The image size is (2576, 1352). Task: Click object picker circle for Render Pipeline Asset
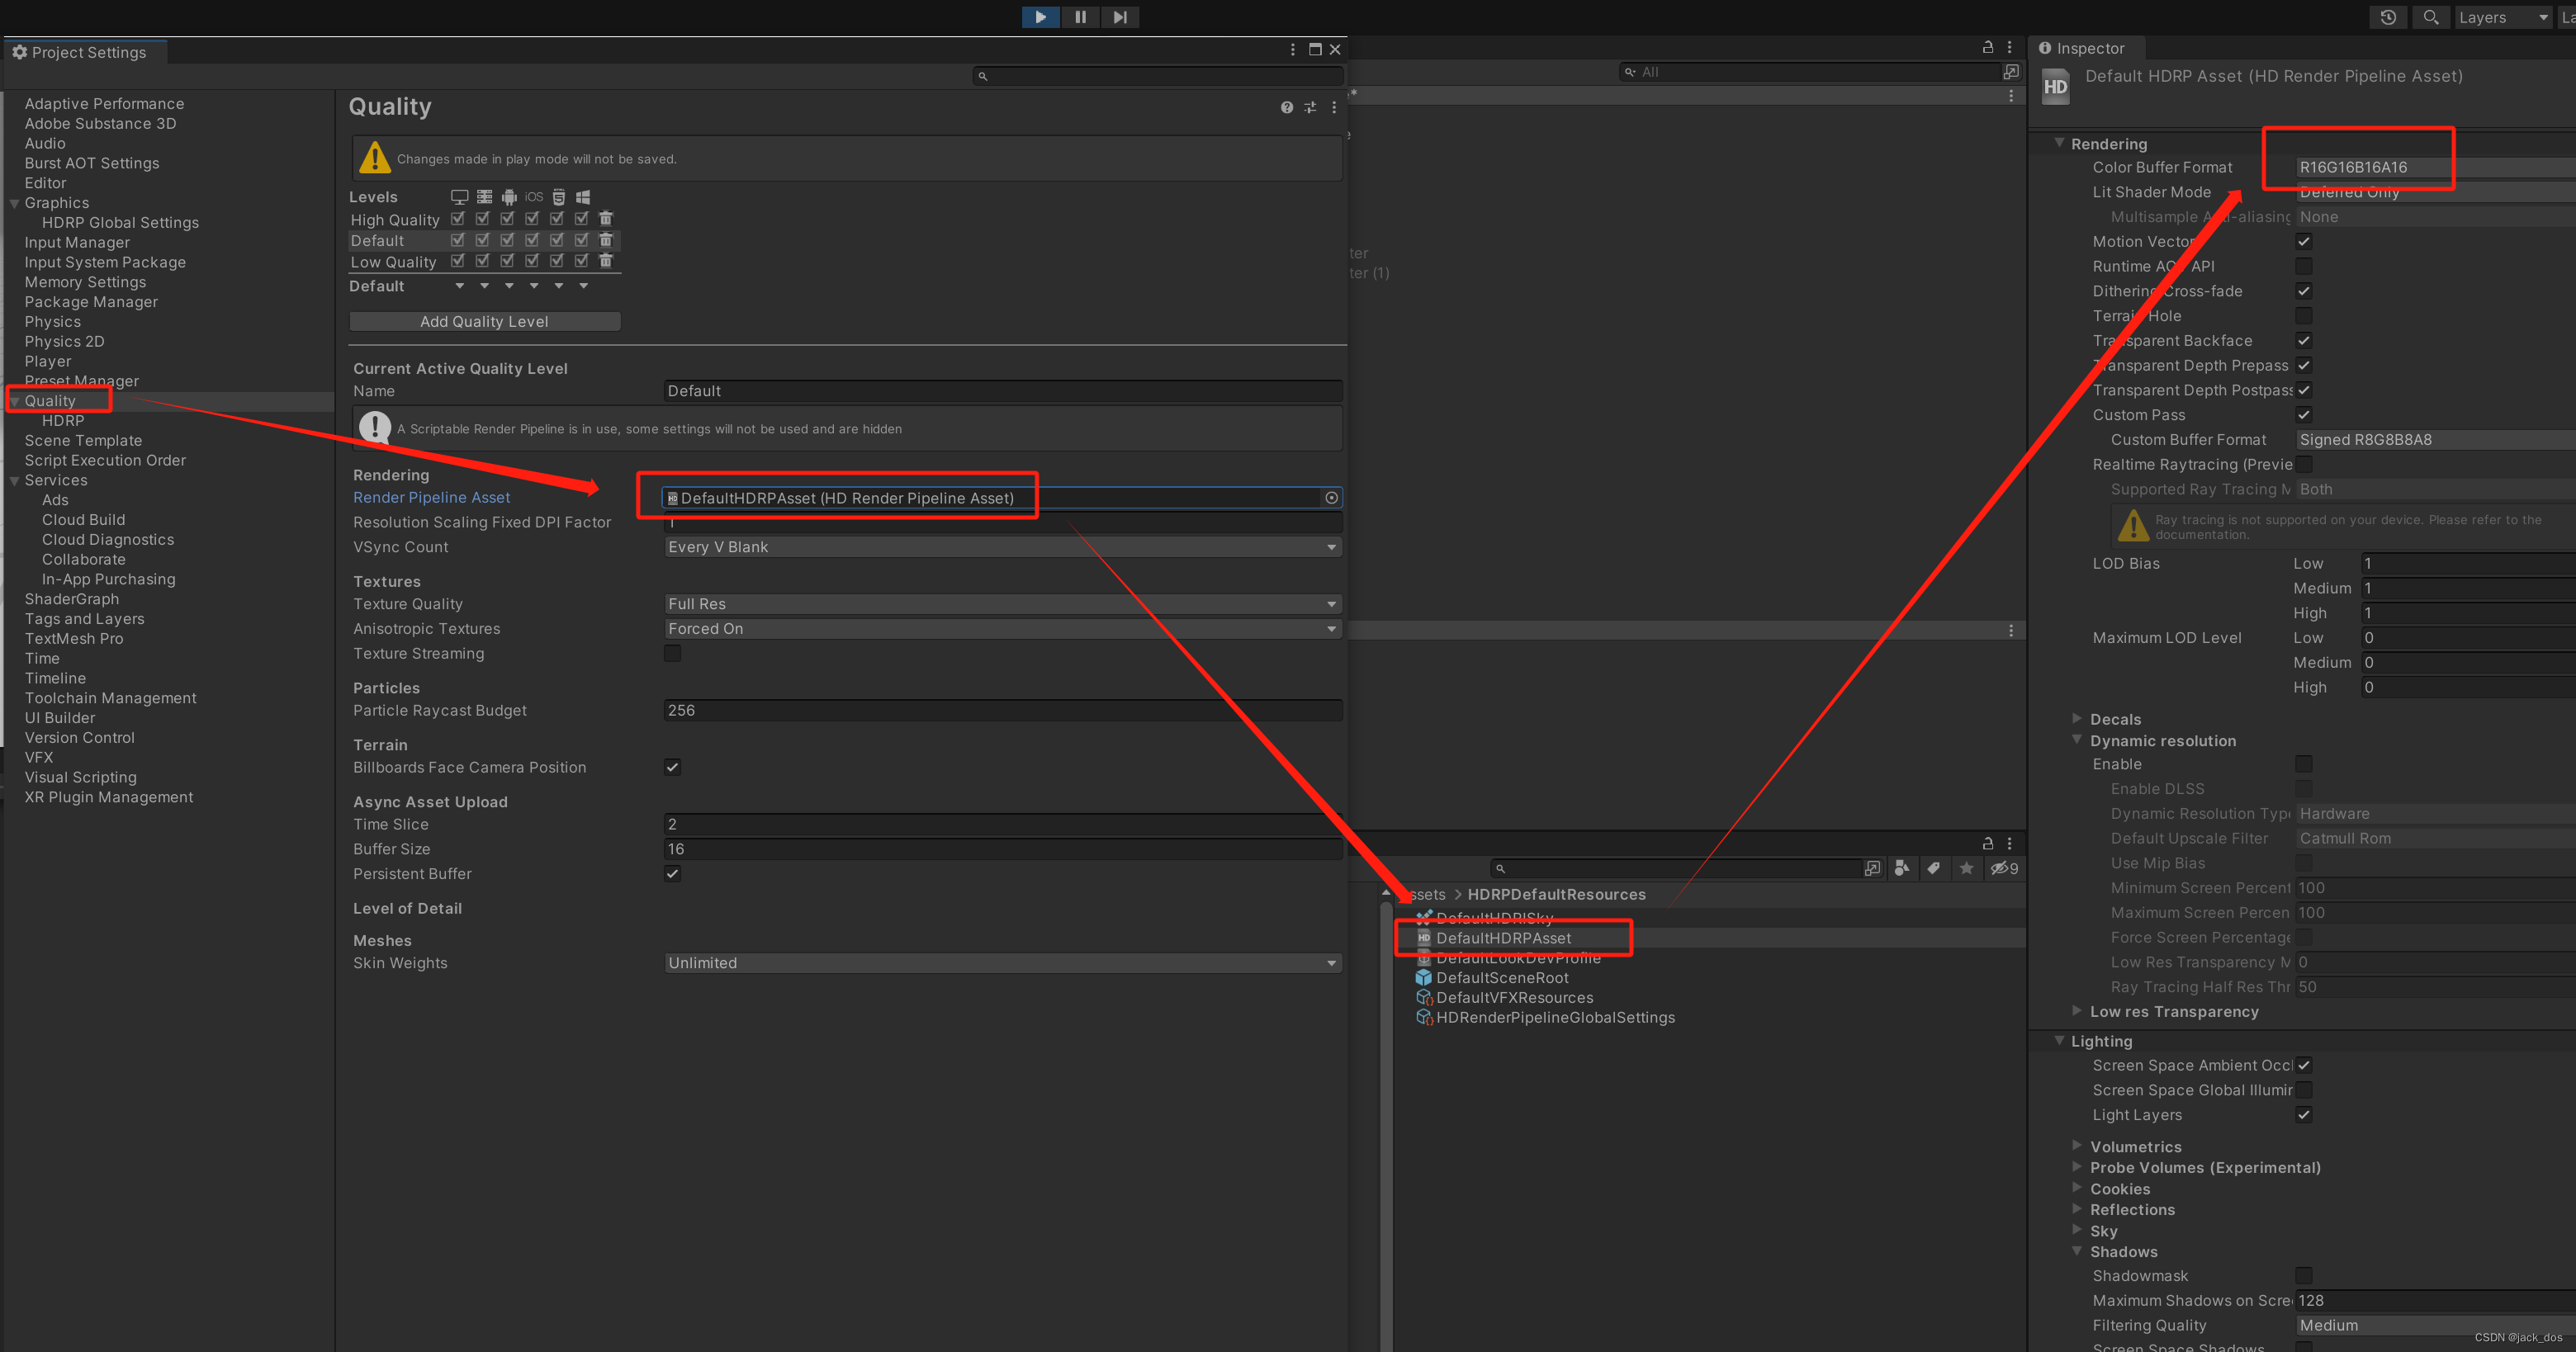[x=1331, y=498]
